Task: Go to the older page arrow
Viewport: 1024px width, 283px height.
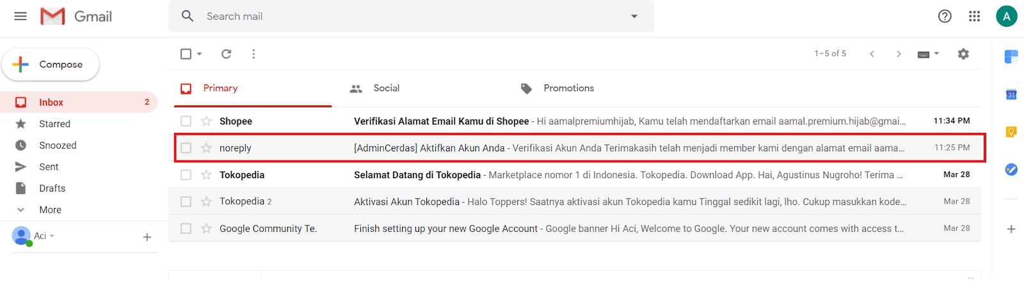Action: click(x=899, y=54)
